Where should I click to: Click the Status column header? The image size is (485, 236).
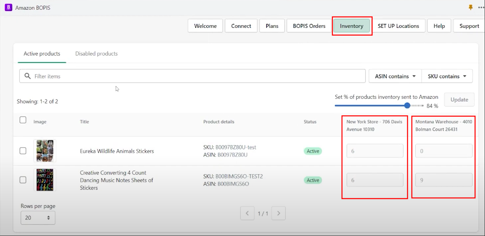click(310, 122)
